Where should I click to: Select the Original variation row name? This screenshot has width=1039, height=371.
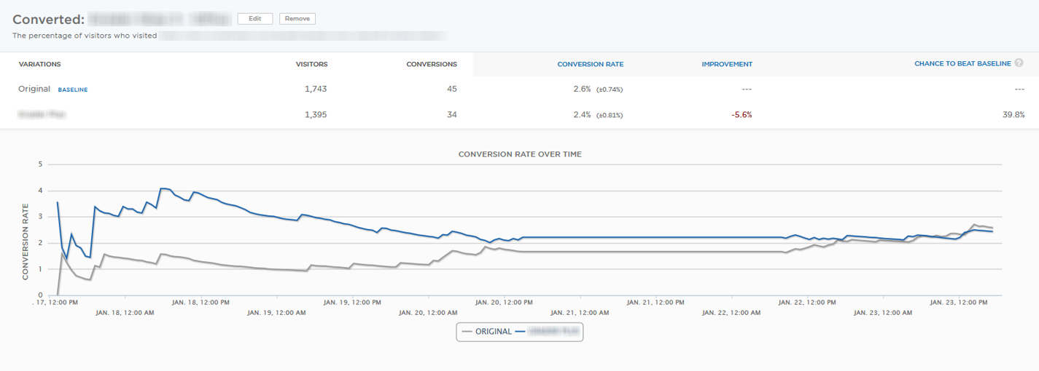(x=34, y=89)
